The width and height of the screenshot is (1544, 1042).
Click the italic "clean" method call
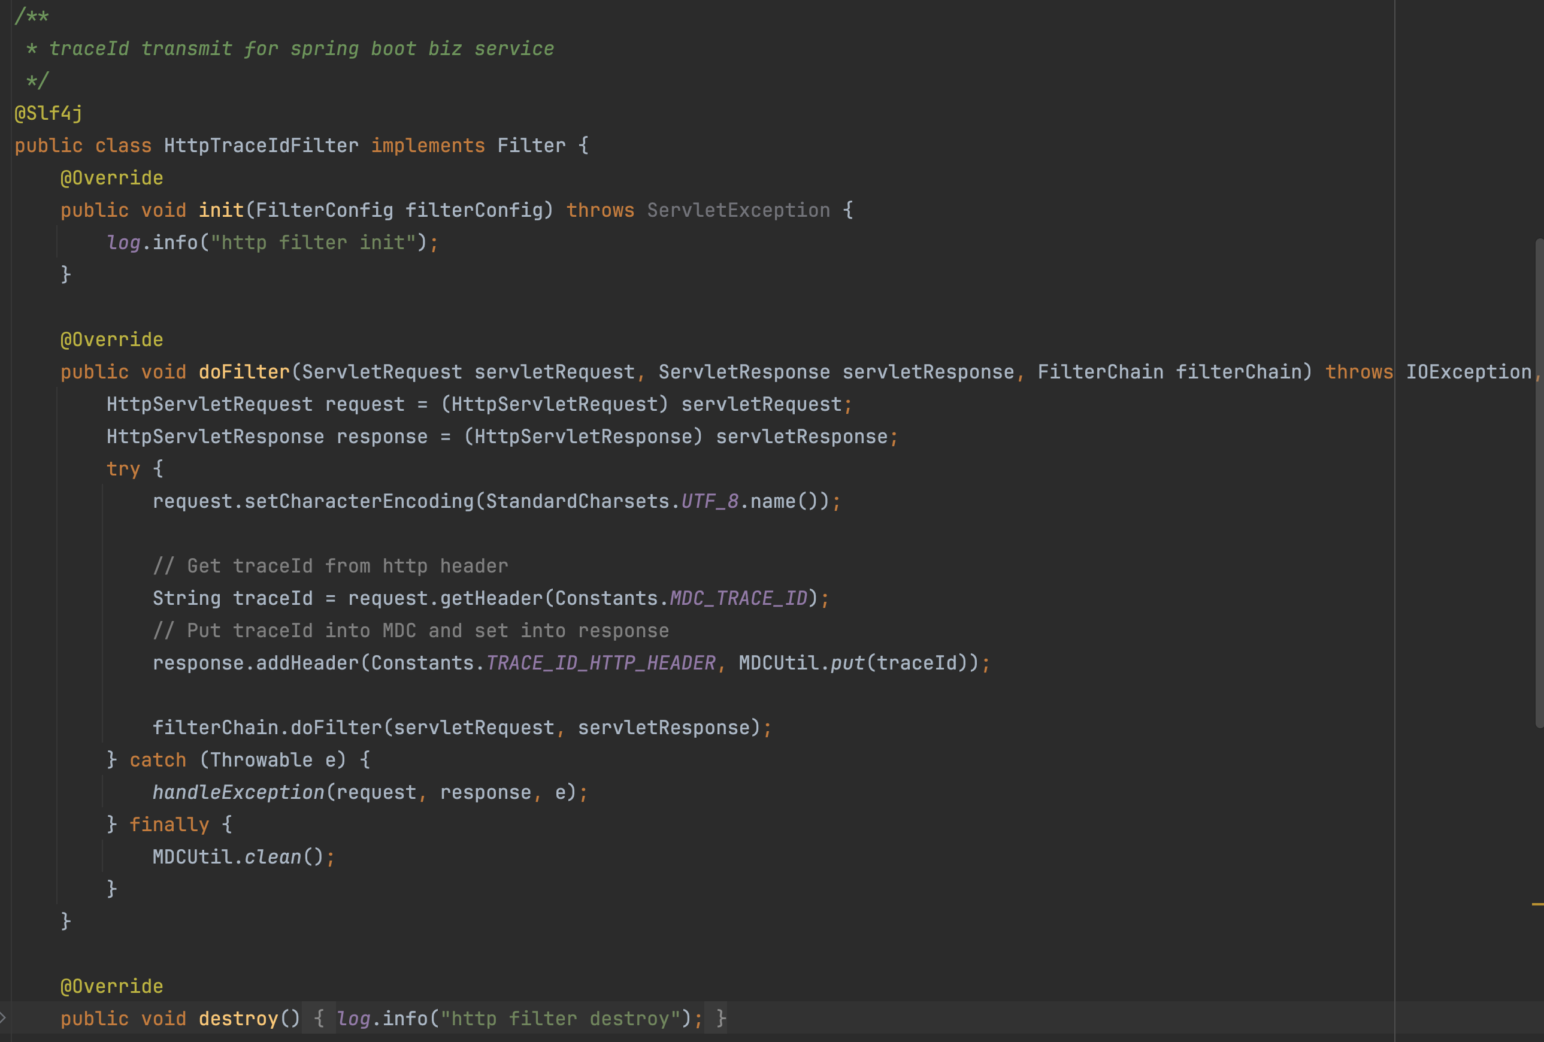[x=273, y=857]
